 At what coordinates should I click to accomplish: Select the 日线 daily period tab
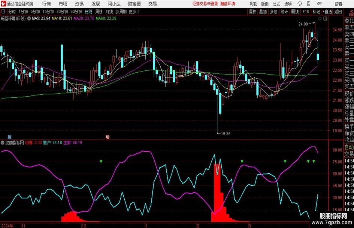pos(88,12)
